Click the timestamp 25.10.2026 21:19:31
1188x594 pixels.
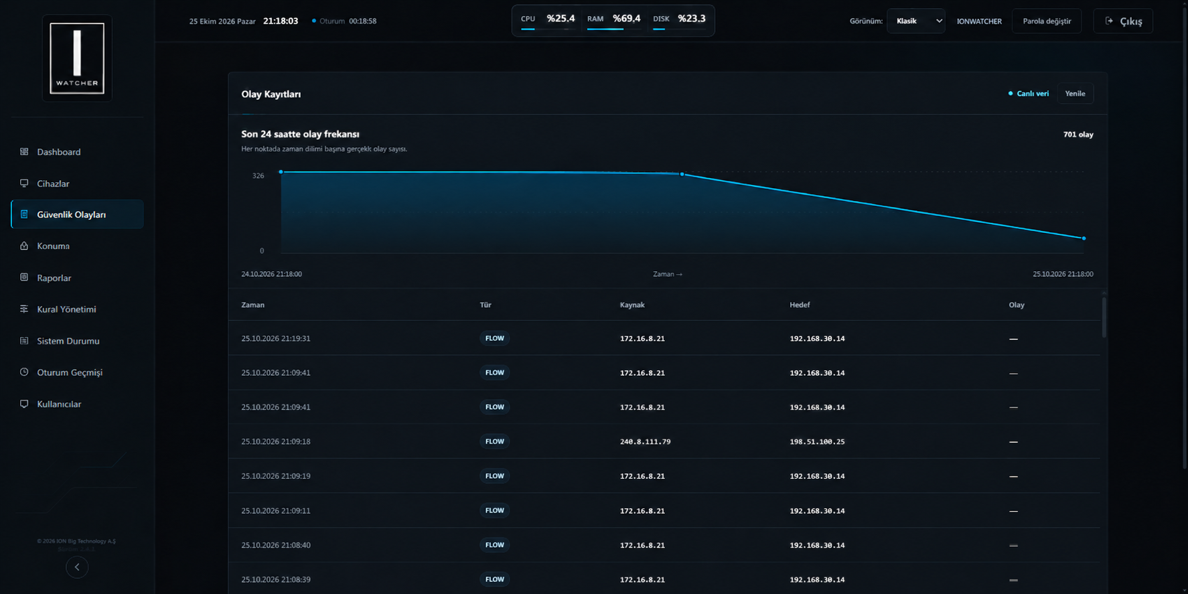pos(276,338)
